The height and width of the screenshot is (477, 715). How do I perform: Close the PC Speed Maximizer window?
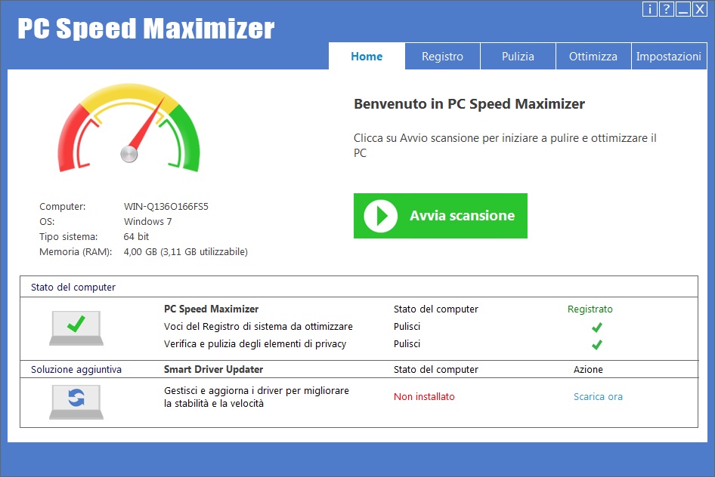(x=699, y=9)
